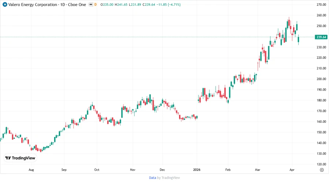Click the Sep time axis label
The image size is (329, 182).
pos(64,170)
